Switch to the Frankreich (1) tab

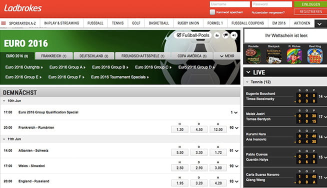click(x=54, y=56)
